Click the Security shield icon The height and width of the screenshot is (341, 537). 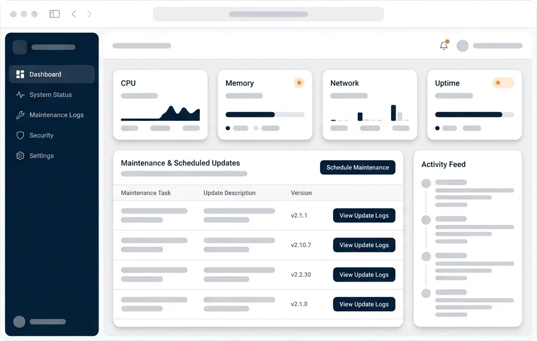20,135
